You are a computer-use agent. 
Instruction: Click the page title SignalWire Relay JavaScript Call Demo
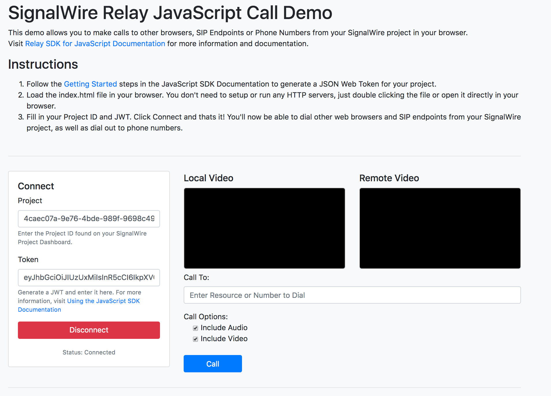pyautogui.click(x=170, y=12)
